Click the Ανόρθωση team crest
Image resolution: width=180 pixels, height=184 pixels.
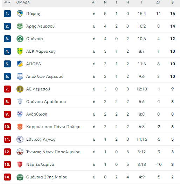coord(20,114)
